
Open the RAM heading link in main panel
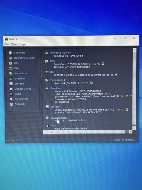(x=53, y=72)
